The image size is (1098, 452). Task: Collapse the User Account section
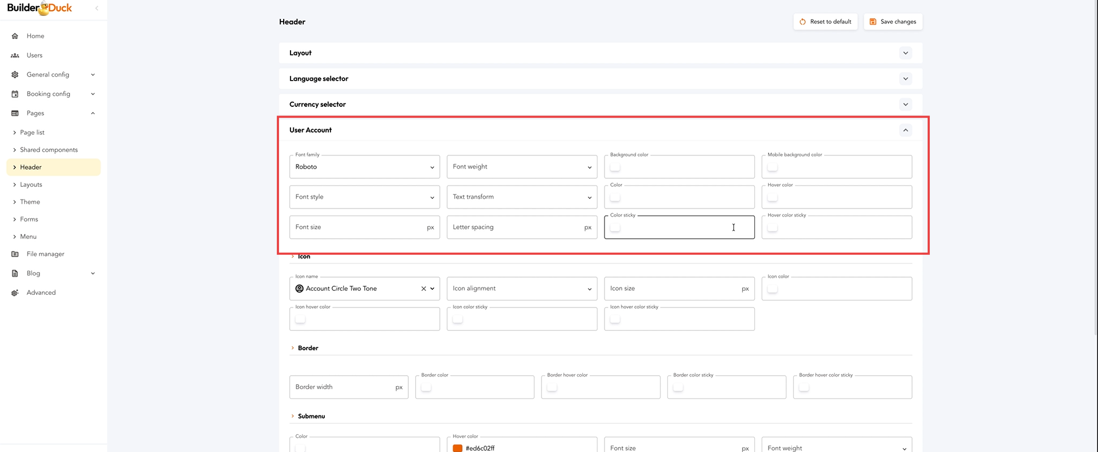tap(905, 130)
